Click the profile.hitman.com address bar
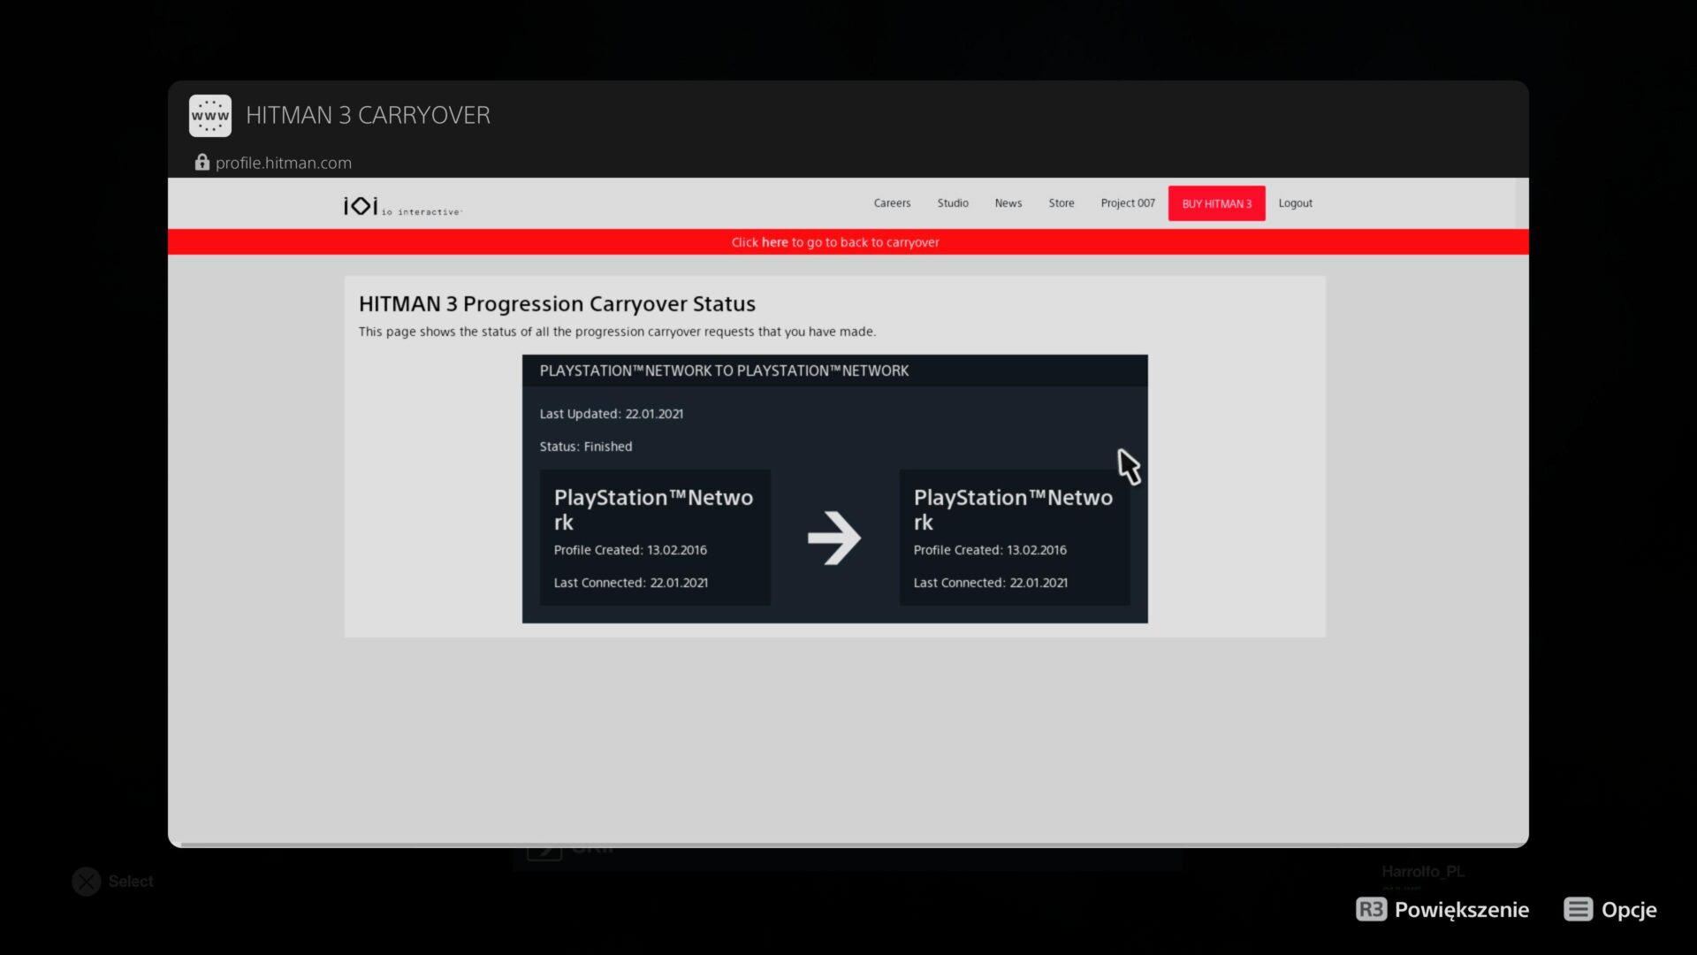 point(283,163)
